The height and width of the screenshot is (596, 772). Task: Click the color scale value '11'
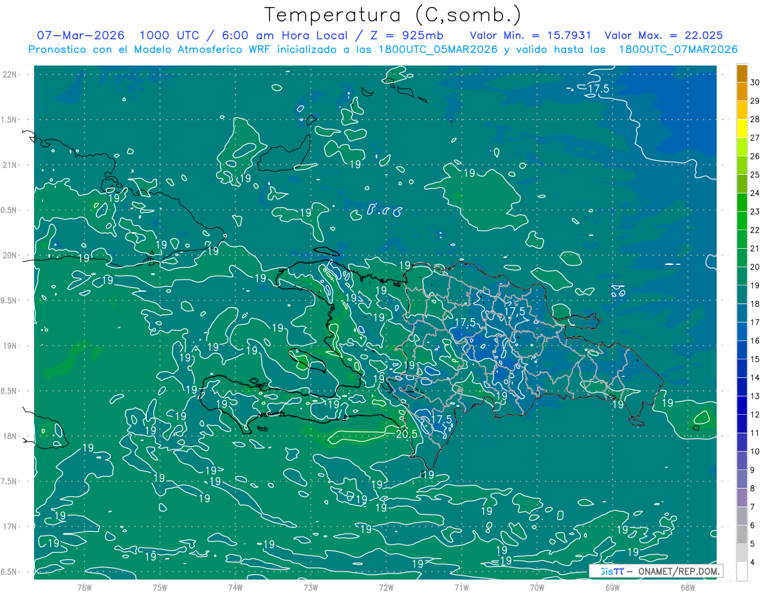point(755,433)
